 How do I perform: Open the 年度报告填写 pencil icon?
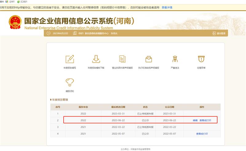(70, 59)
